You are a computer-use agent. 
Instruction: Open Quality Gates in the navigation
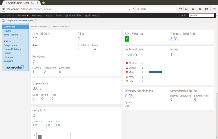(x=92, y=16)
